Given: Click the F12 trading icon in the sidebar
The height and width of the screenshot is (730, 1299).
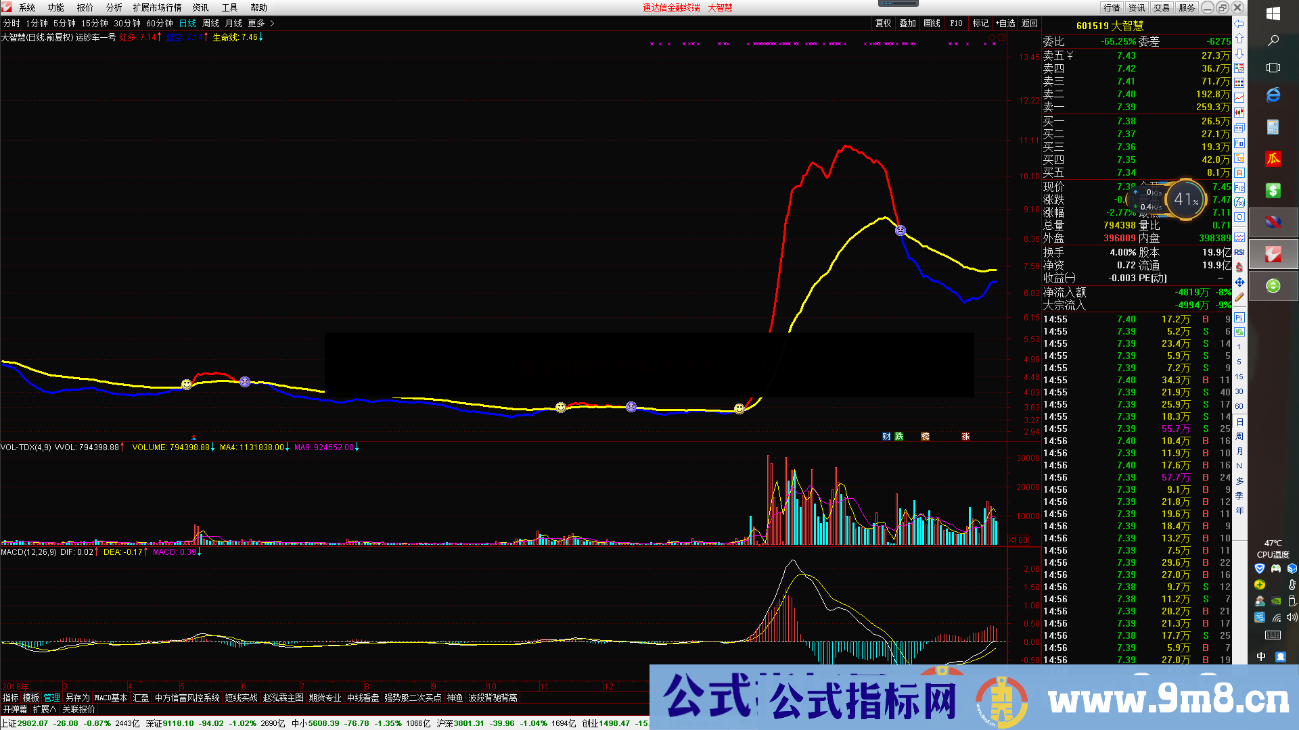Looking at the screenshot, I should [1239, 187].
